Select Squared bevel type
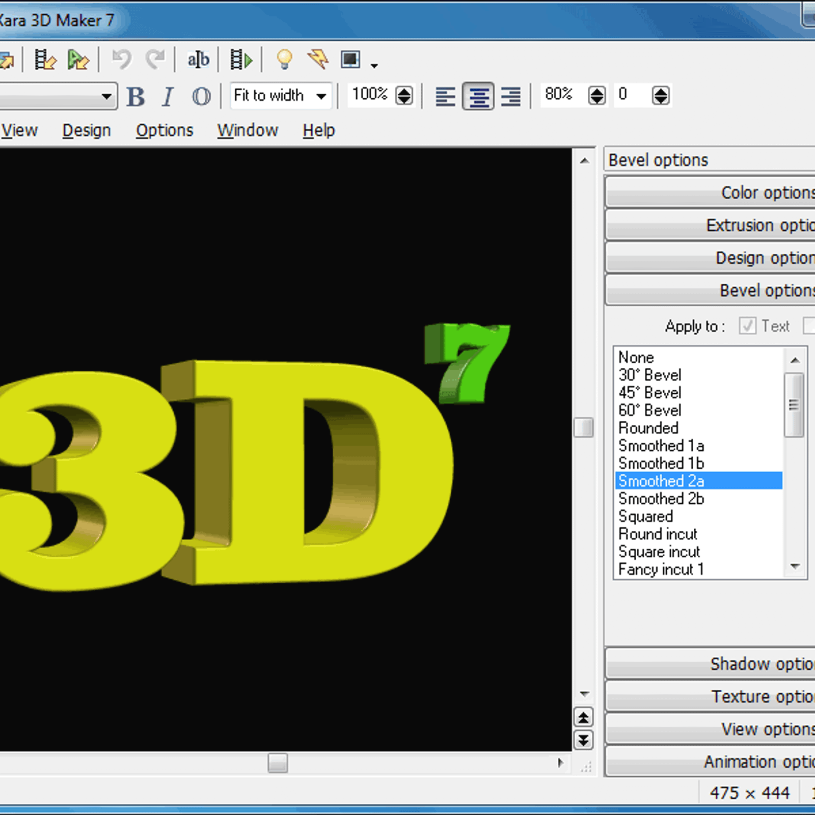The width and height of the screenshot is (815, 815). [x=698, y=517]
